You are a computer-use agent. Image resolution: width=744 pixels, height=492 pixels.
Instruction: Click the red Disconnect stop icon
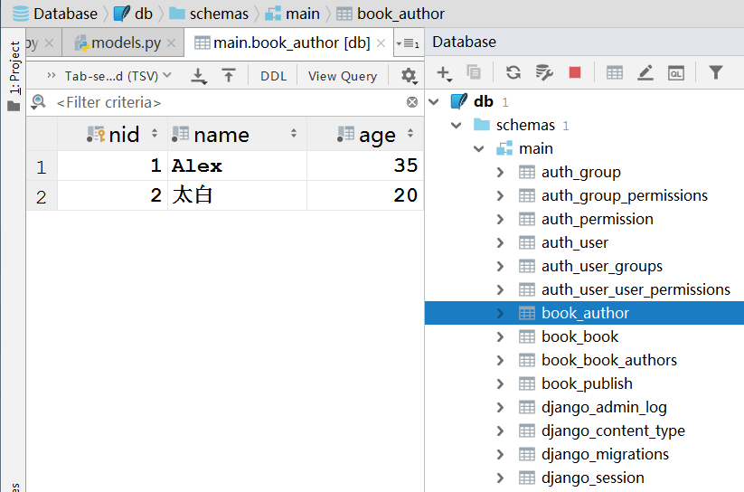[x=574, y=73]
